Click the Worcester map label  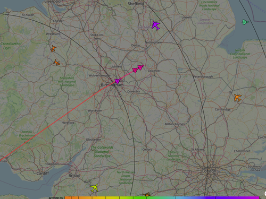[x=95, y=110]
